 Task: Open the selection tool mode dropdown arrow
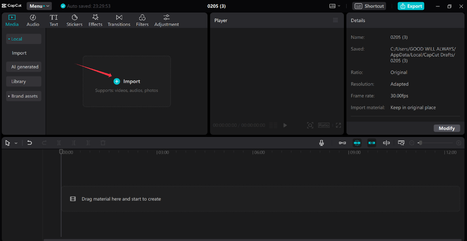coord(16,143)
